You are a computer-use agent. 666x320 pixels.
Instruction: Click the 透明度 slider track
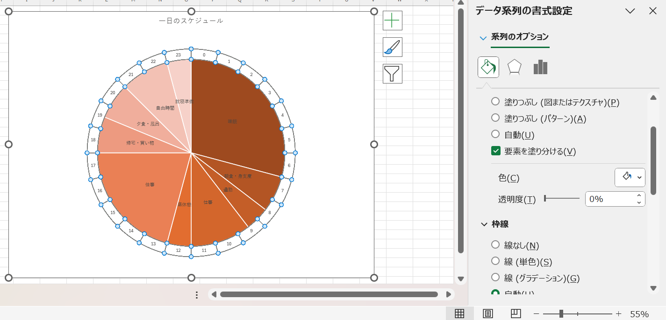[x=563, y=199]
